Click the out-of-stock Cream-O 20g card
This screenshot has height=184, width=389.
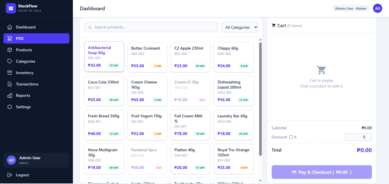pyautogui.click(x=191, y=91)
